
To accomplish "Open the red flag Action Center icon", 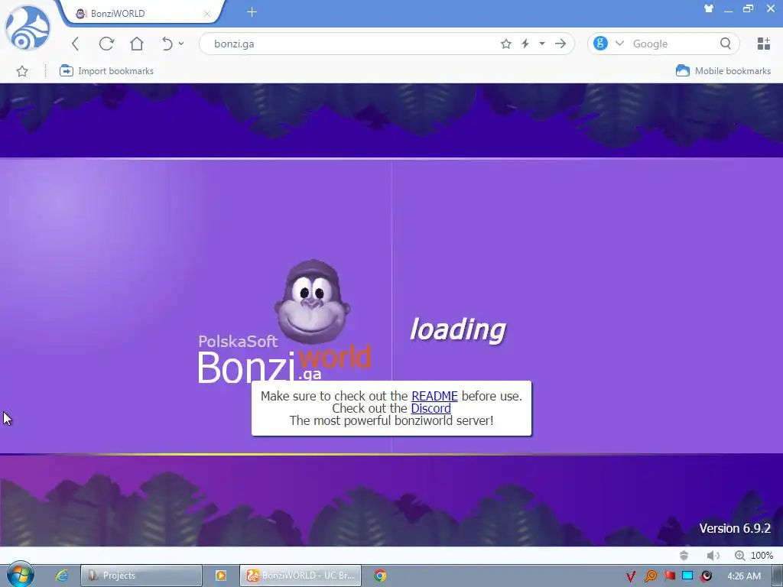I will pyautogui.click(x=669, y=576).
